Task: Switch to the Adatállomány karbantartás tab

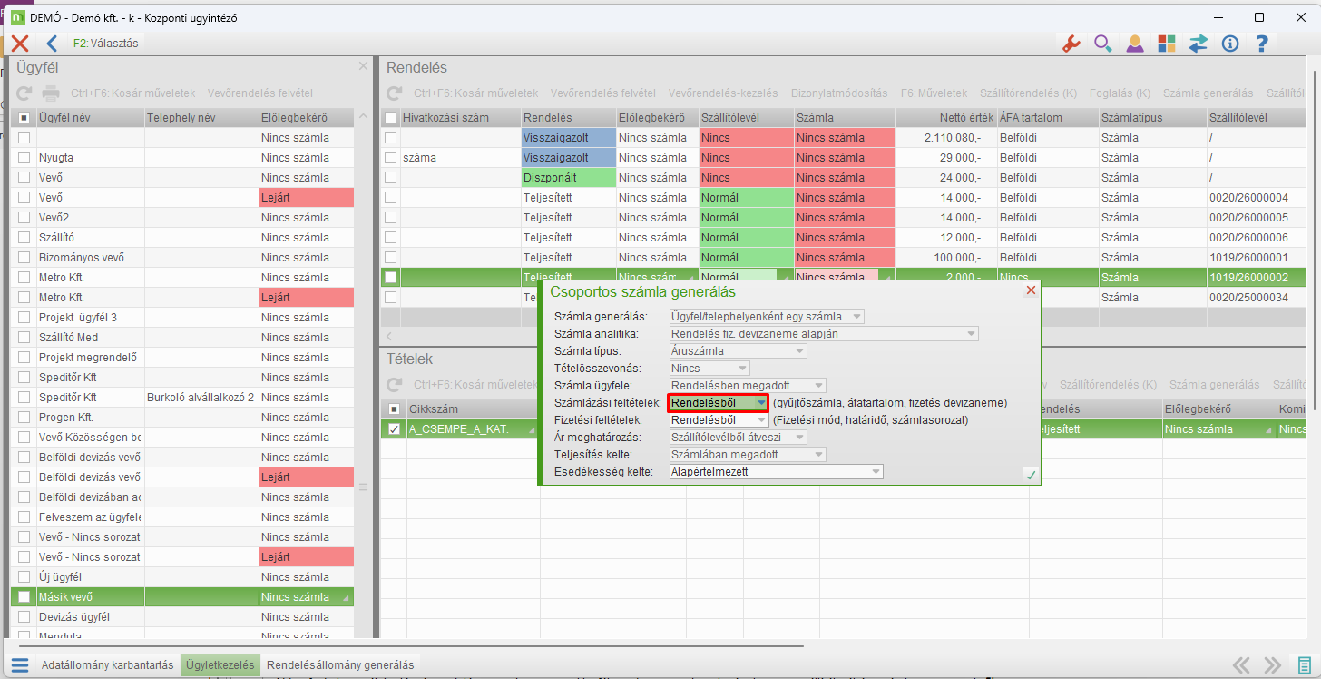Action: click(107, 665)
